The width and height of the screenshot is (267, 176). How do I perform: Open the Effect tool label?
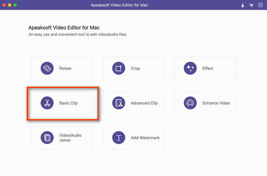208,68
